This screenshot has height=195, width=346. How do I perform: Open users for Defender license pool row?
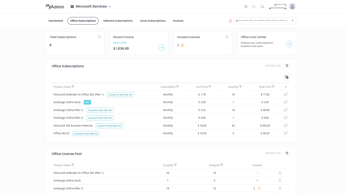coord(280,173)
